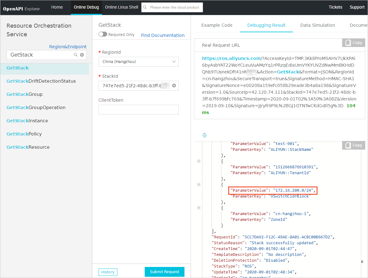Open the RegionId dropdown

[139, 62]
